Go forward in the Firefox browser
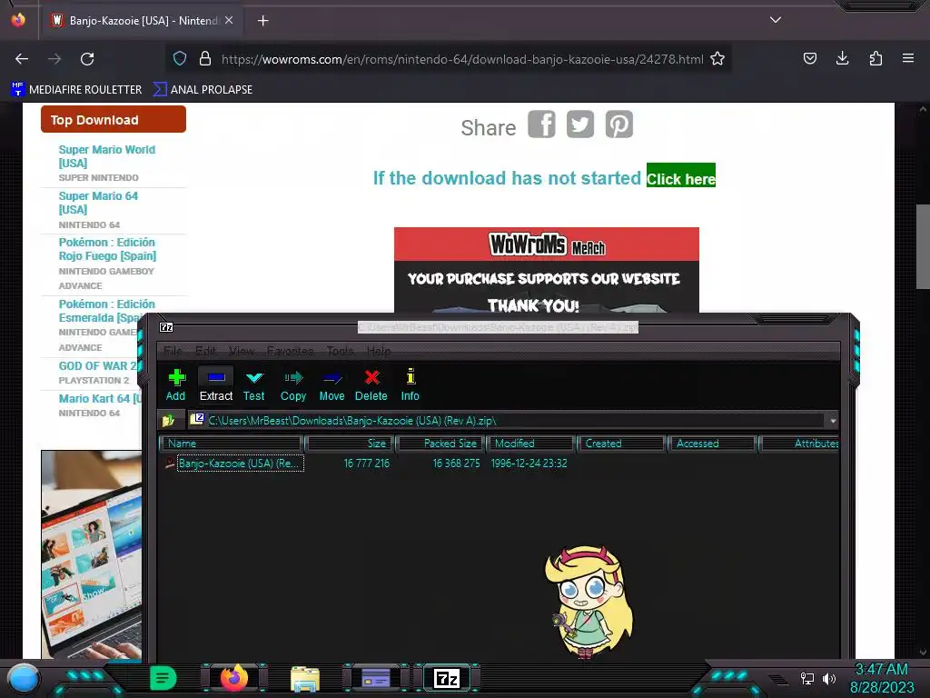Image resolution: width=930 pixels, height=698 pixels. 54,59
